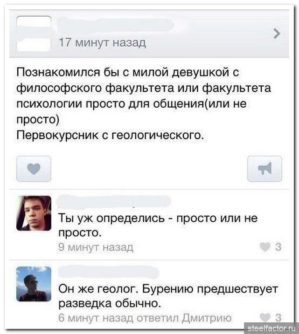Viewport: 299px width, 334px height.
Task: Click the «17 минут назад» timestamp
Action: tap(102, 42)
